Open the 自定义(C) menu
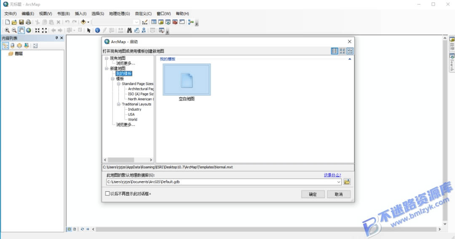The image size is (455, 239). (x=143, y=13)
